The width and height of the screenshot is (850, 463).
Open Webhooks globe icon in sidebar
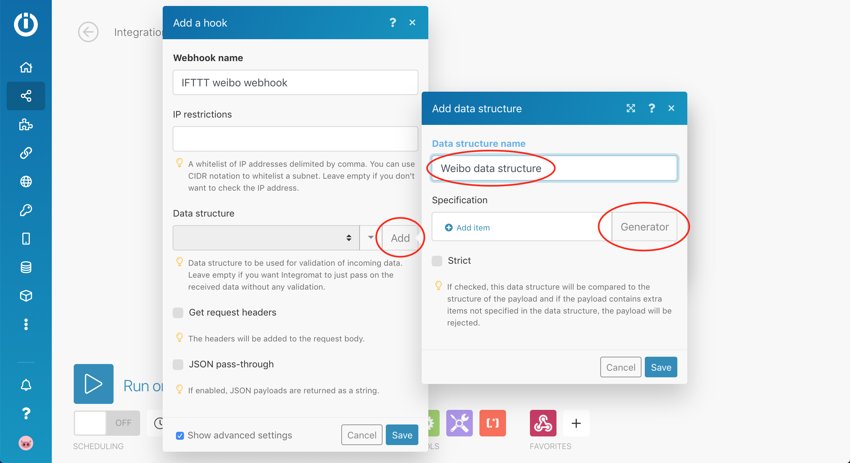(26, 182)
